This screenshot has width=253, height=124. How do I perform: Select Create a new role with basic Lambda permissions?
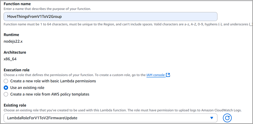(x=6, y=81)
